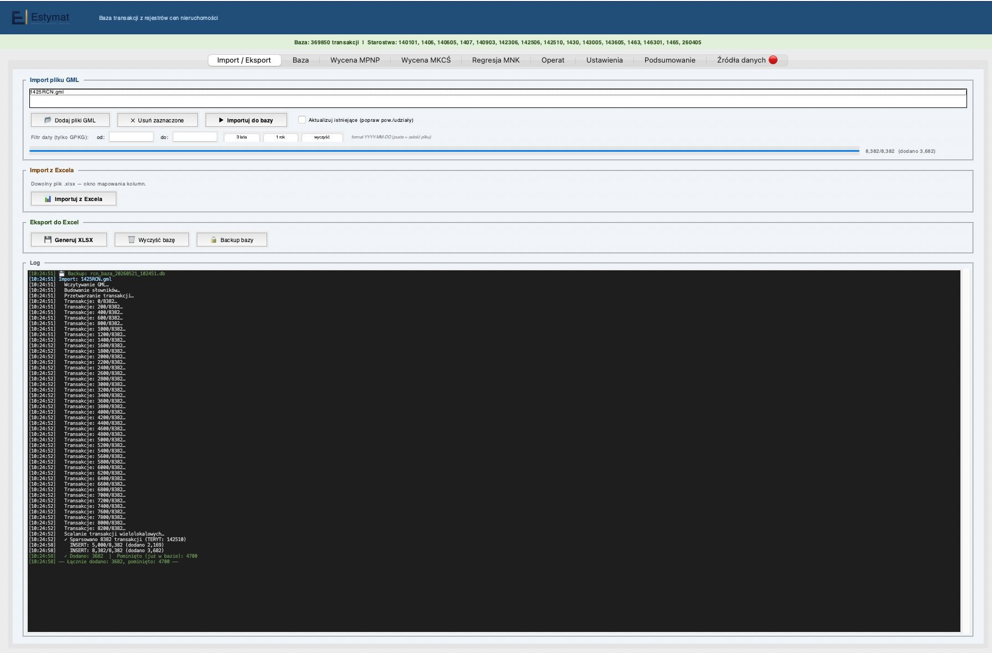Click the Log panel vertical scrollbar
The height and width of the screenshot is (653, 992).
pyautogui.click(x=967, y=451)
